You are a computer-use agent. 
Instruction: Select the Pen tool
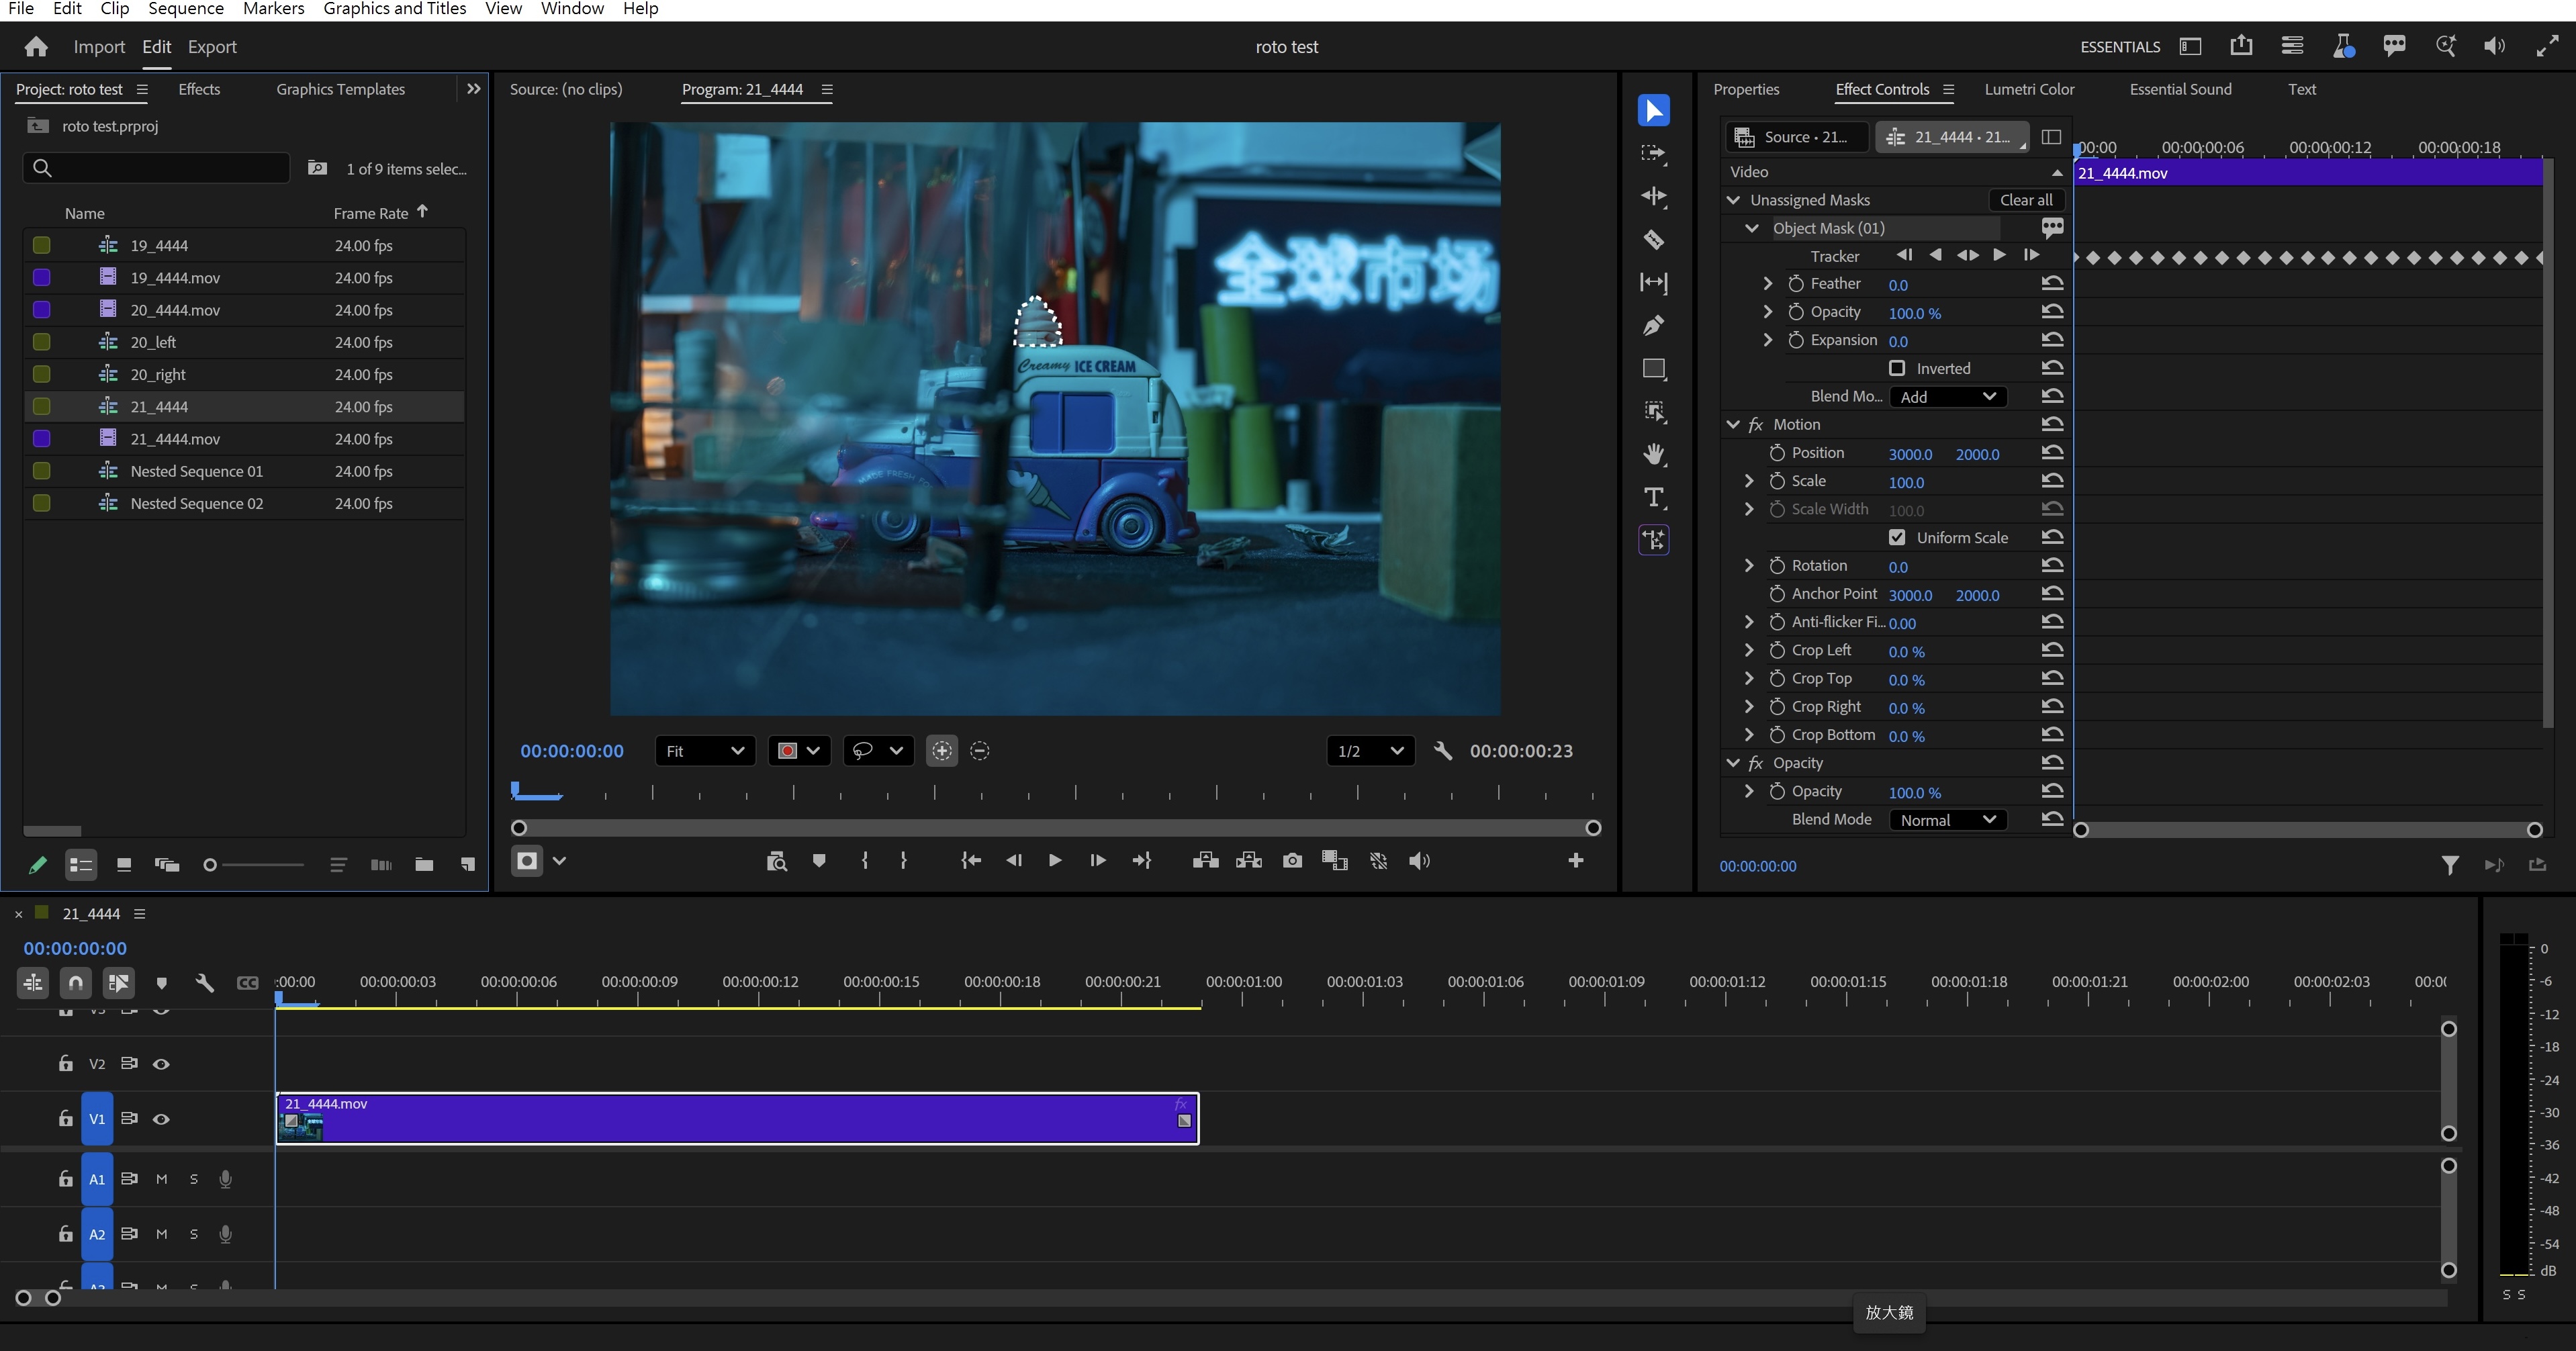coord(1654,326)
